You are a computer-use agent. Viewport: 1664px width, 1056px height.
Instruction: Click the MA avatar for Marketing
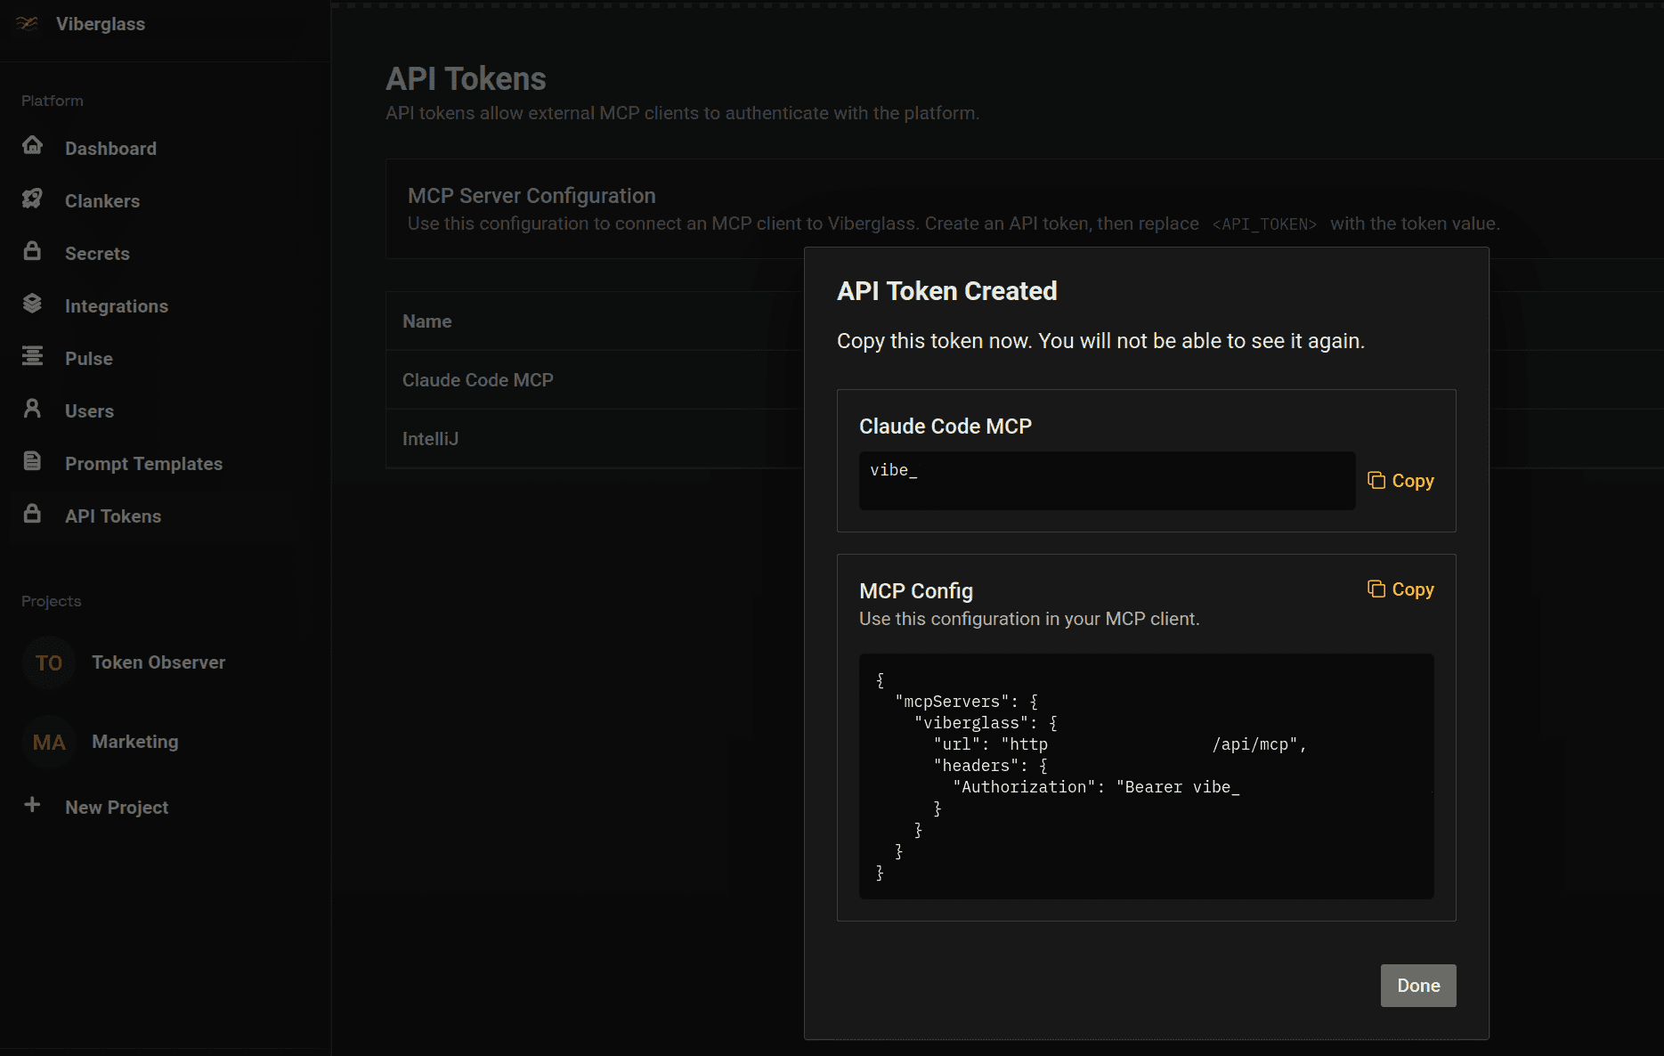tap(49, 742)
